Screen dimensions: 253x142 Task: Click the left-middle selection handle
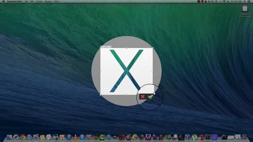pyautogui.click(x=100, y=71)
